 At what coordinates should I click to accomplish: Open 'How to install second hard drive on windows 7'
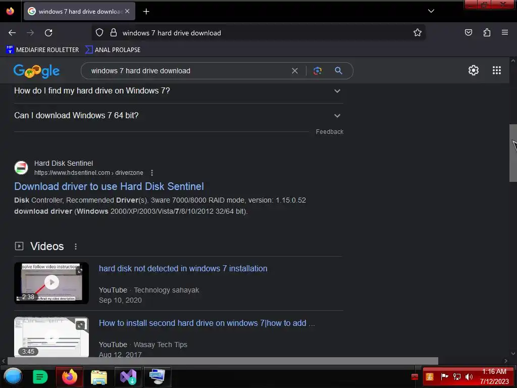point(206,323)
